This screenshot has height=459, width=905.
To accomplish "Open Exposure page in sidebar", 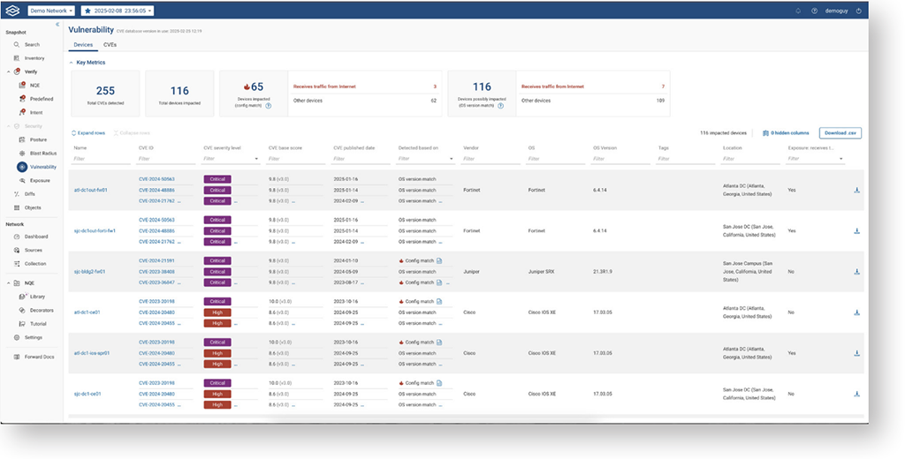I will (x=40, y=180).
